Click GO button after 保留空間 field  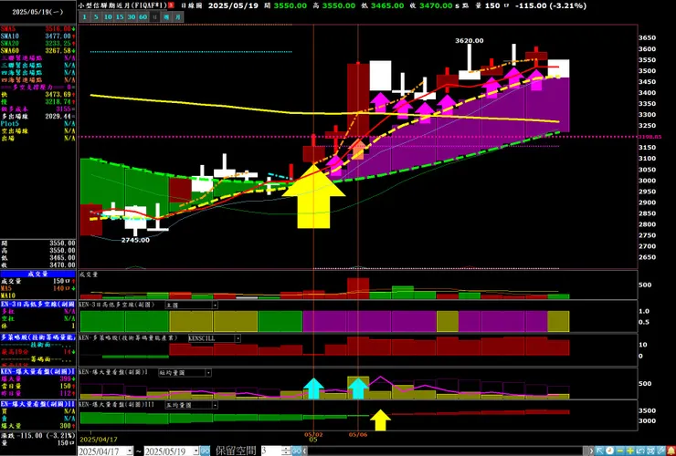click(296, 451)
